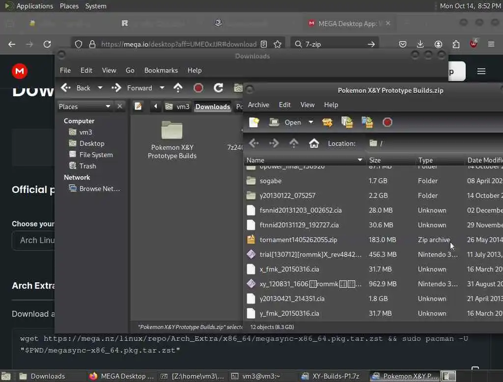The width and height of the screenshot is (503, 382).
Task: Open the archive manager Edit menu
Action: click(x=284, y=105)
